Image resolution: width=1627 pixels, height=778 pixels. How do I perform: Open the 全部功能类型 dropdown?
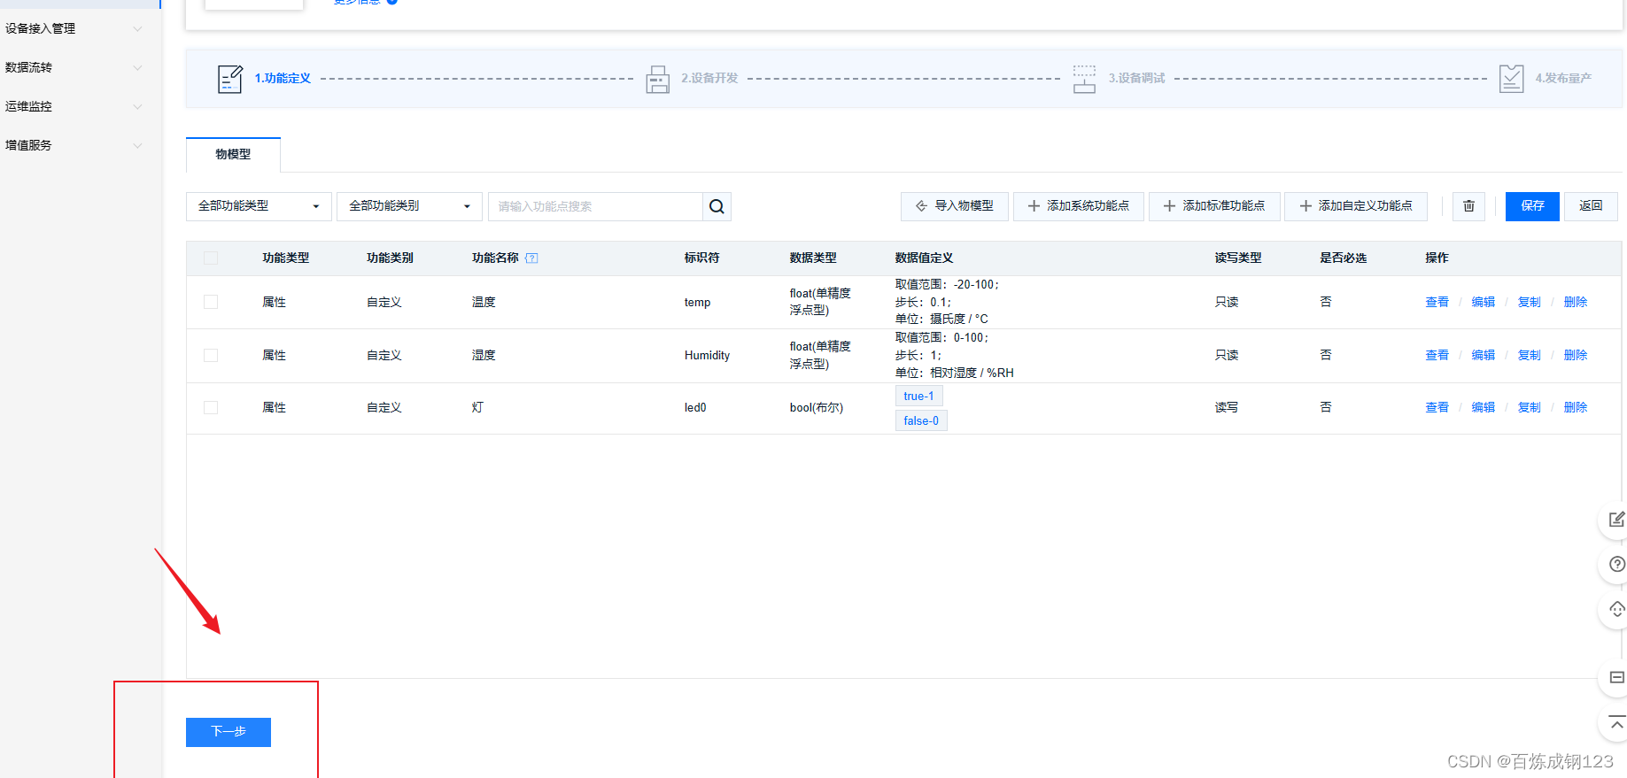[x=259, y=206]
